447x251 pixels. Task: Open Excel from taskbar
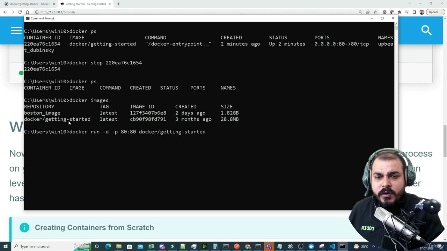coord(151,246)
